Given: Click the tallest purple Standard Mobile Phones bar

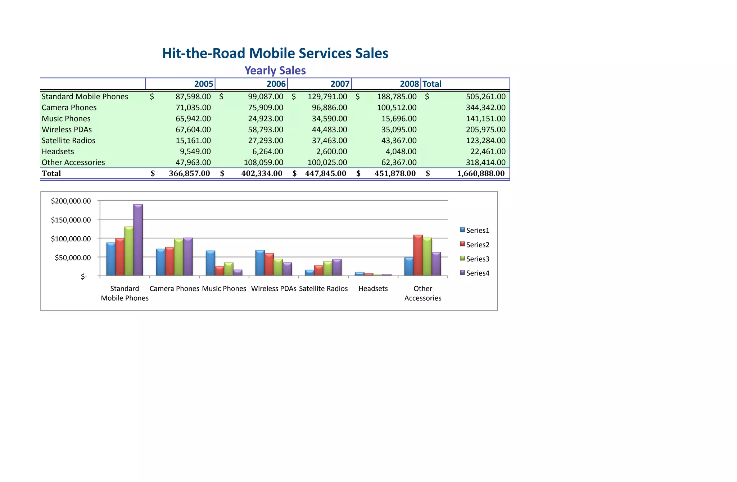Looking at the screenshot, I should click(138, 240).
